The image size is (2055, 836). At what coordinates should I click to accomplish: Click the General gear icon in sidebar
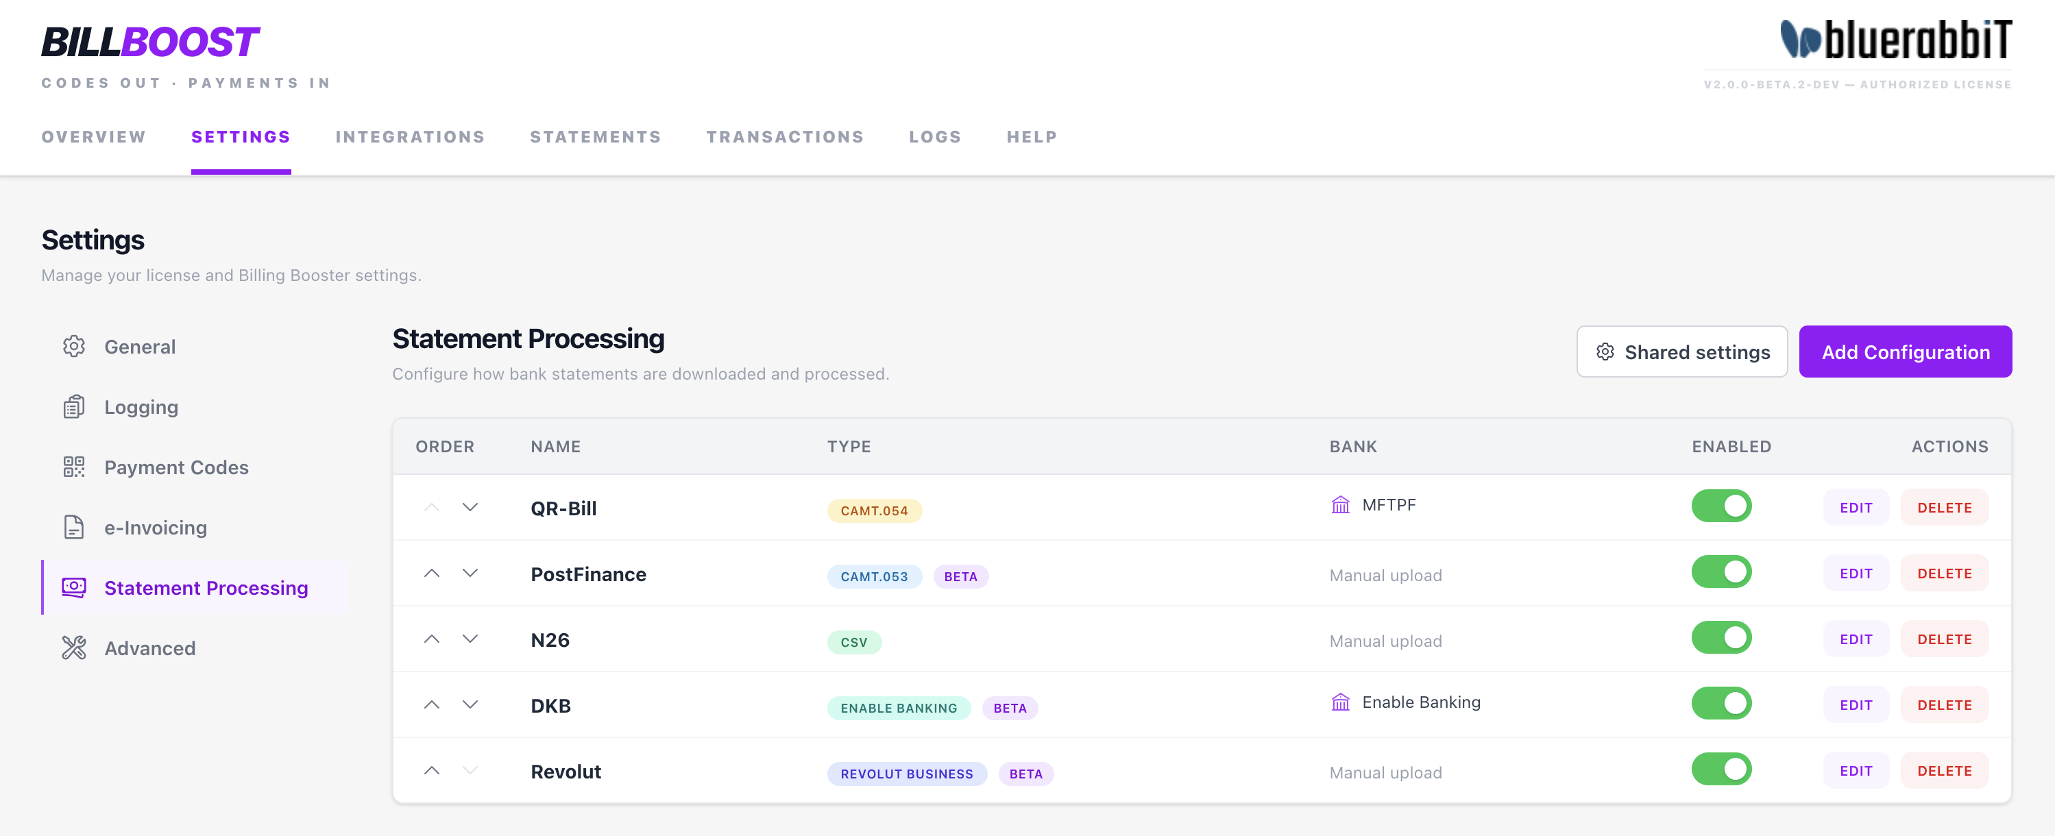point(73,346)
